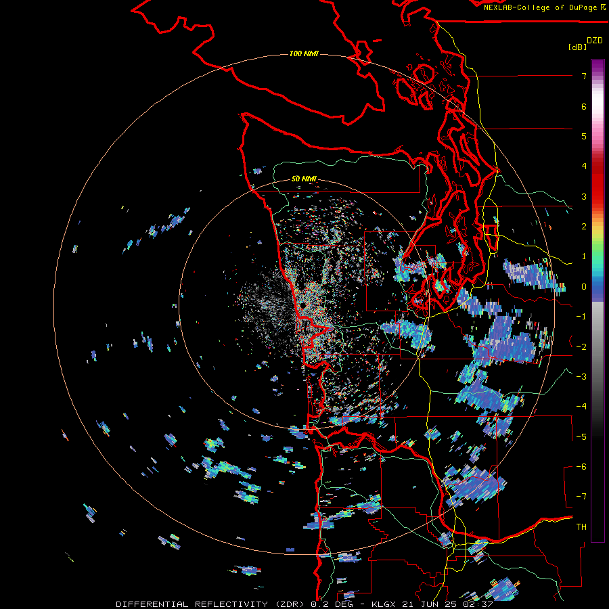Click the 0.2 DEG elevation angle text
Viewport: 609px width, 609px height.
click(x=332, y=604)
